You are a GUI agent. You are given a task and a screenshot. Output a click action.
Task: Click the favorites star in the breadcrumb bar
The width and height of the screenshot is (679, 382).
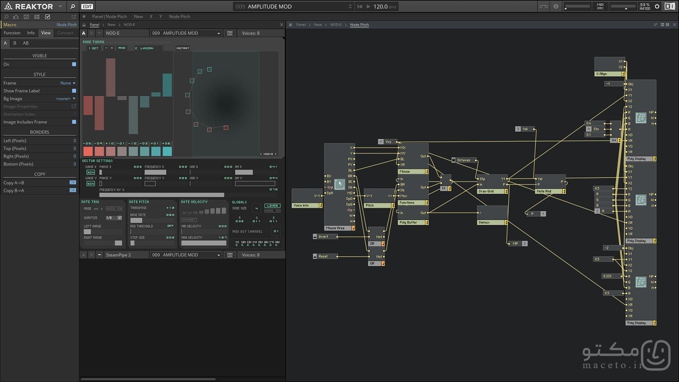84,16
